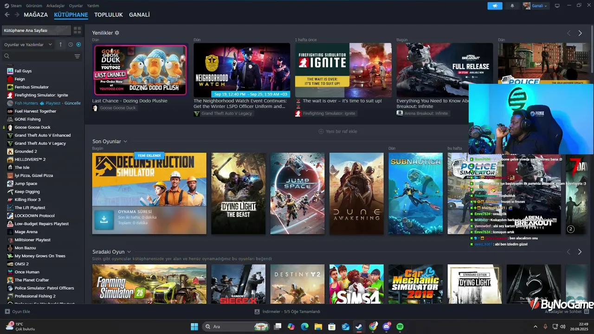Viewport: 594px width, 334px height.
Task: Open the Oyunlar menu
Action: [76, 6]
